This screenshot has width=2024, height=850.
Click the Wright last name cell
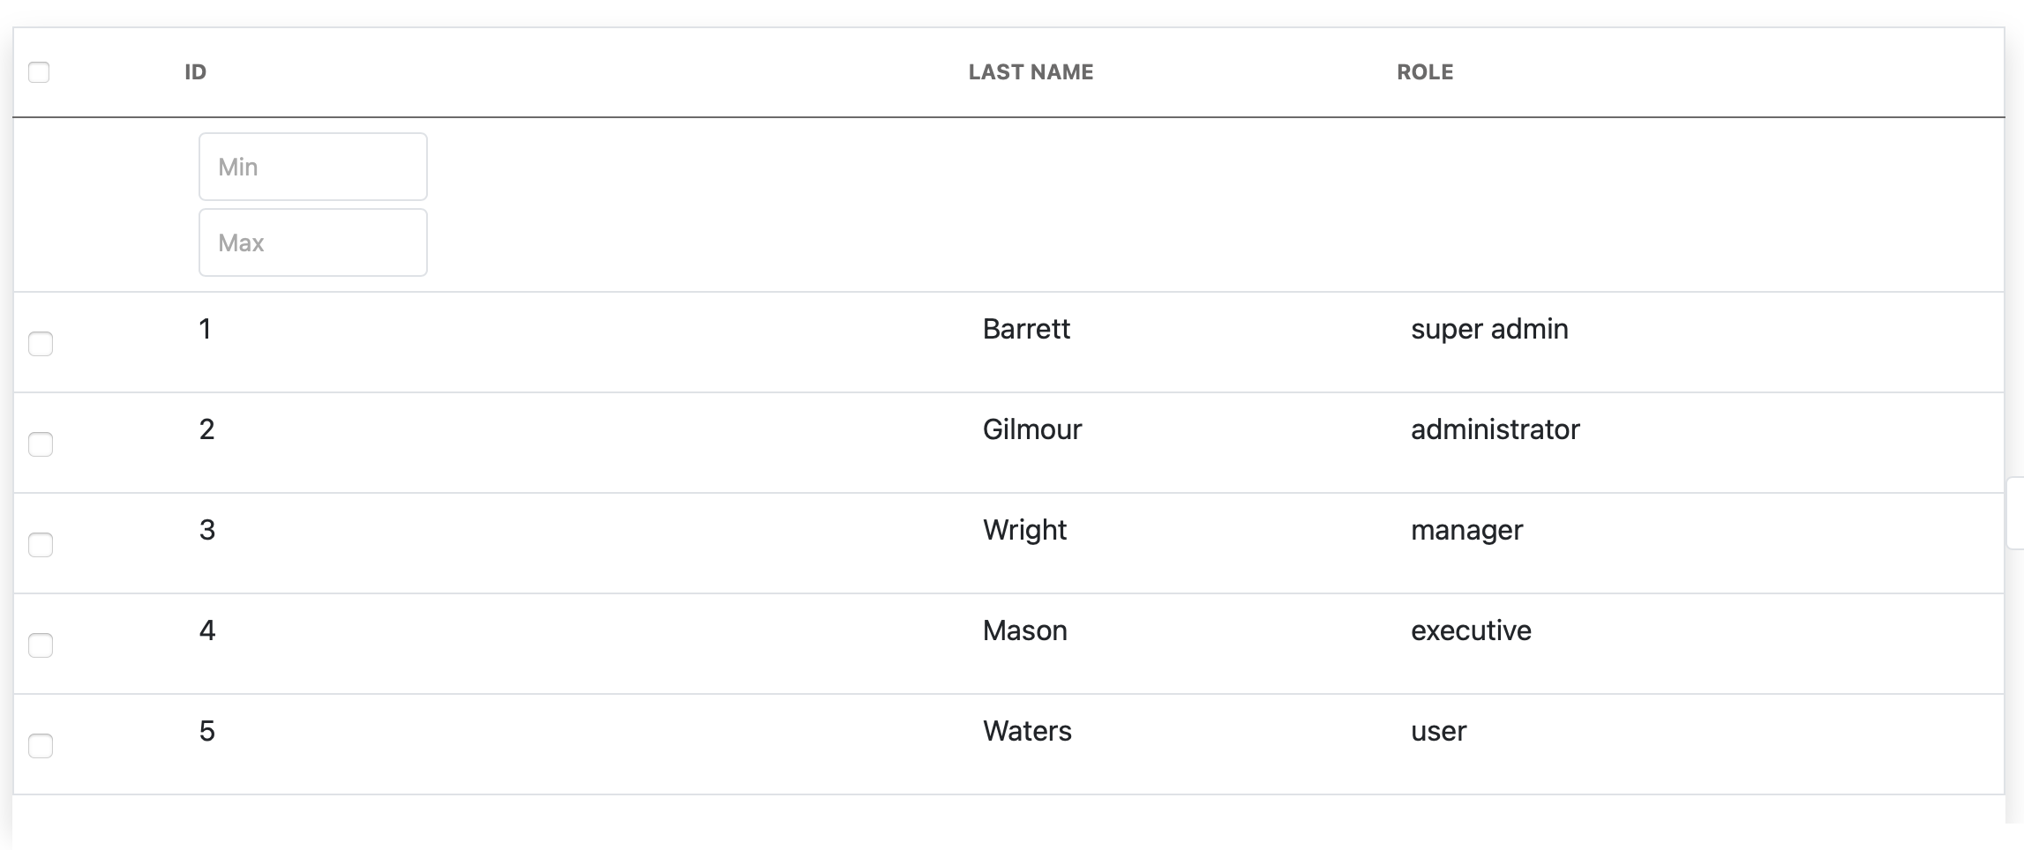[1024, 530]
